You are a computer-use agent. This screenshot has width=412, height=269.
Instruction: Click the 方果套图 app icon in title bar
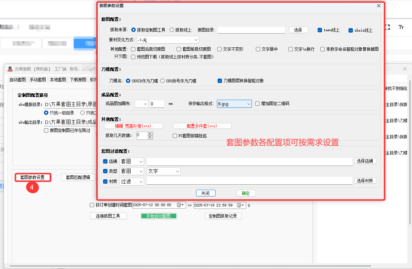10,69
